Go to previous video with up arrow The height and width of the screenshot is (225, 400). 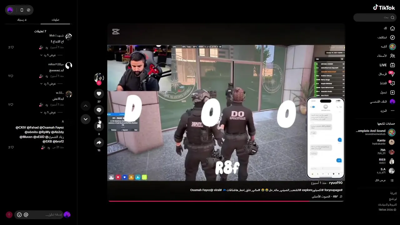[86, 106]
